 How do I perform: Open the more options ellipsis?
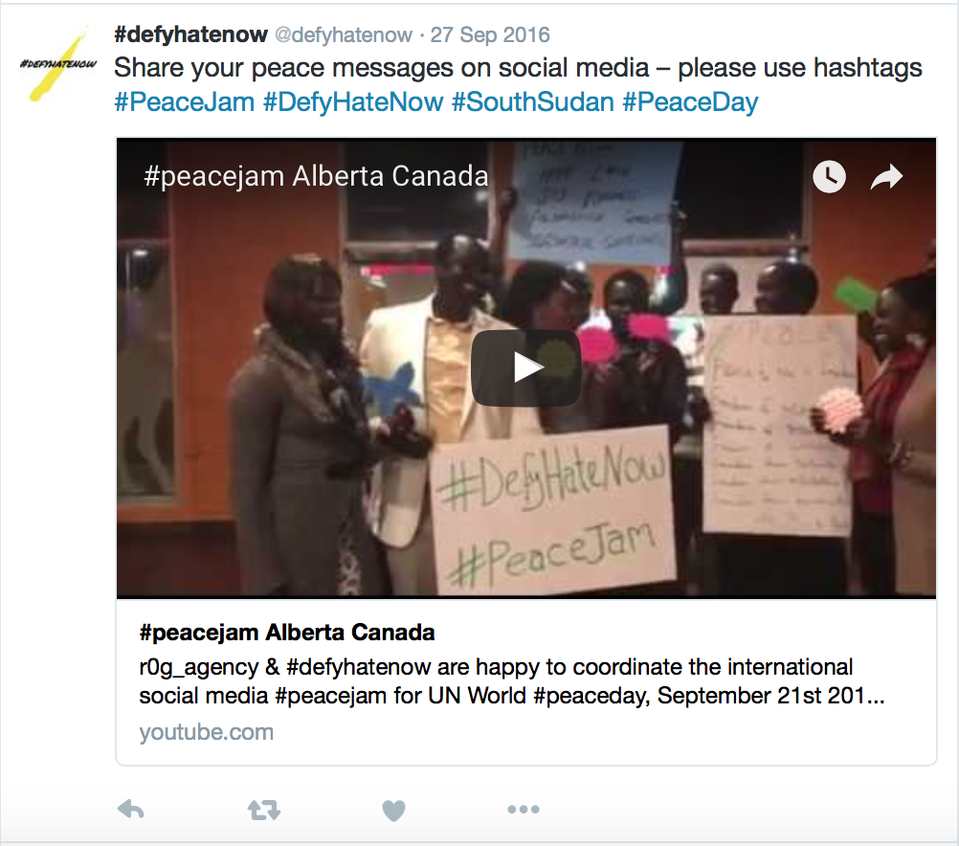click(524, 810)
